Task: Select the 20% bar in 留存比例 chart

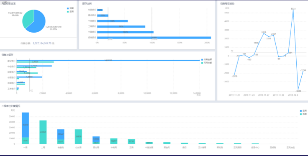Action: (x=103, y=15)
